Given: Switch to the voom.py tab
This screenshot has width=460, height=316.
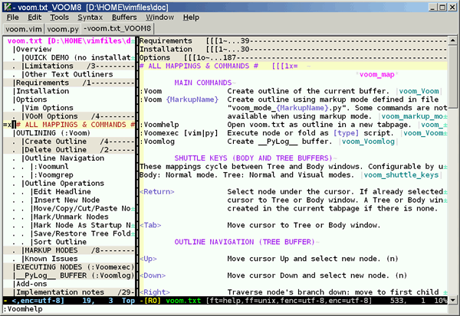Looking at the screenshot, I should (64, 28).
